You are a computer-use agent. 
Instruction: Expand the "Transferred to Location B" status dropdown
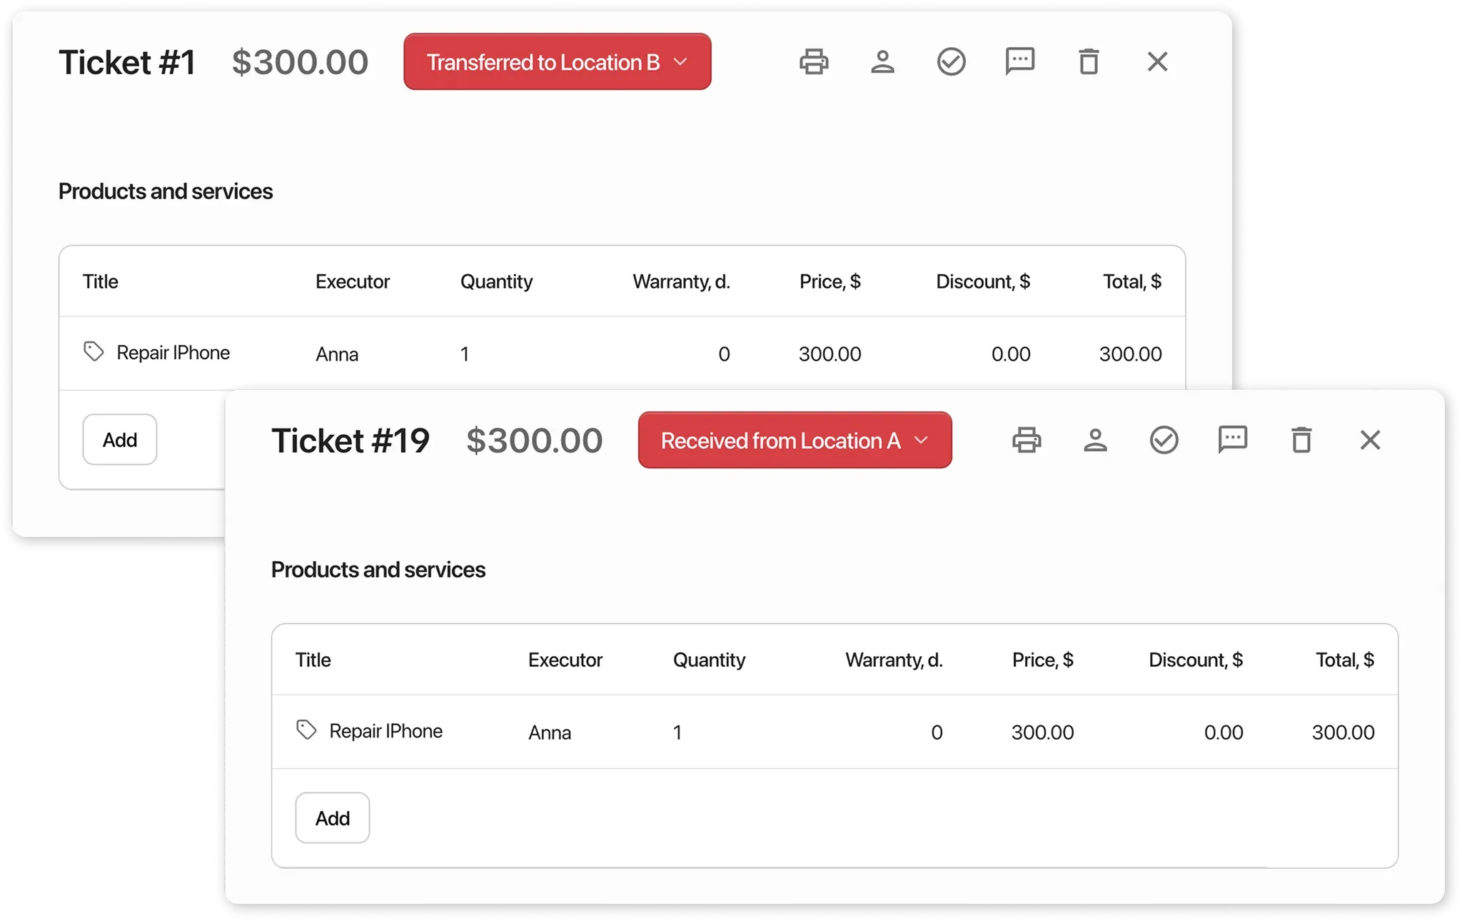click(557, 62)
